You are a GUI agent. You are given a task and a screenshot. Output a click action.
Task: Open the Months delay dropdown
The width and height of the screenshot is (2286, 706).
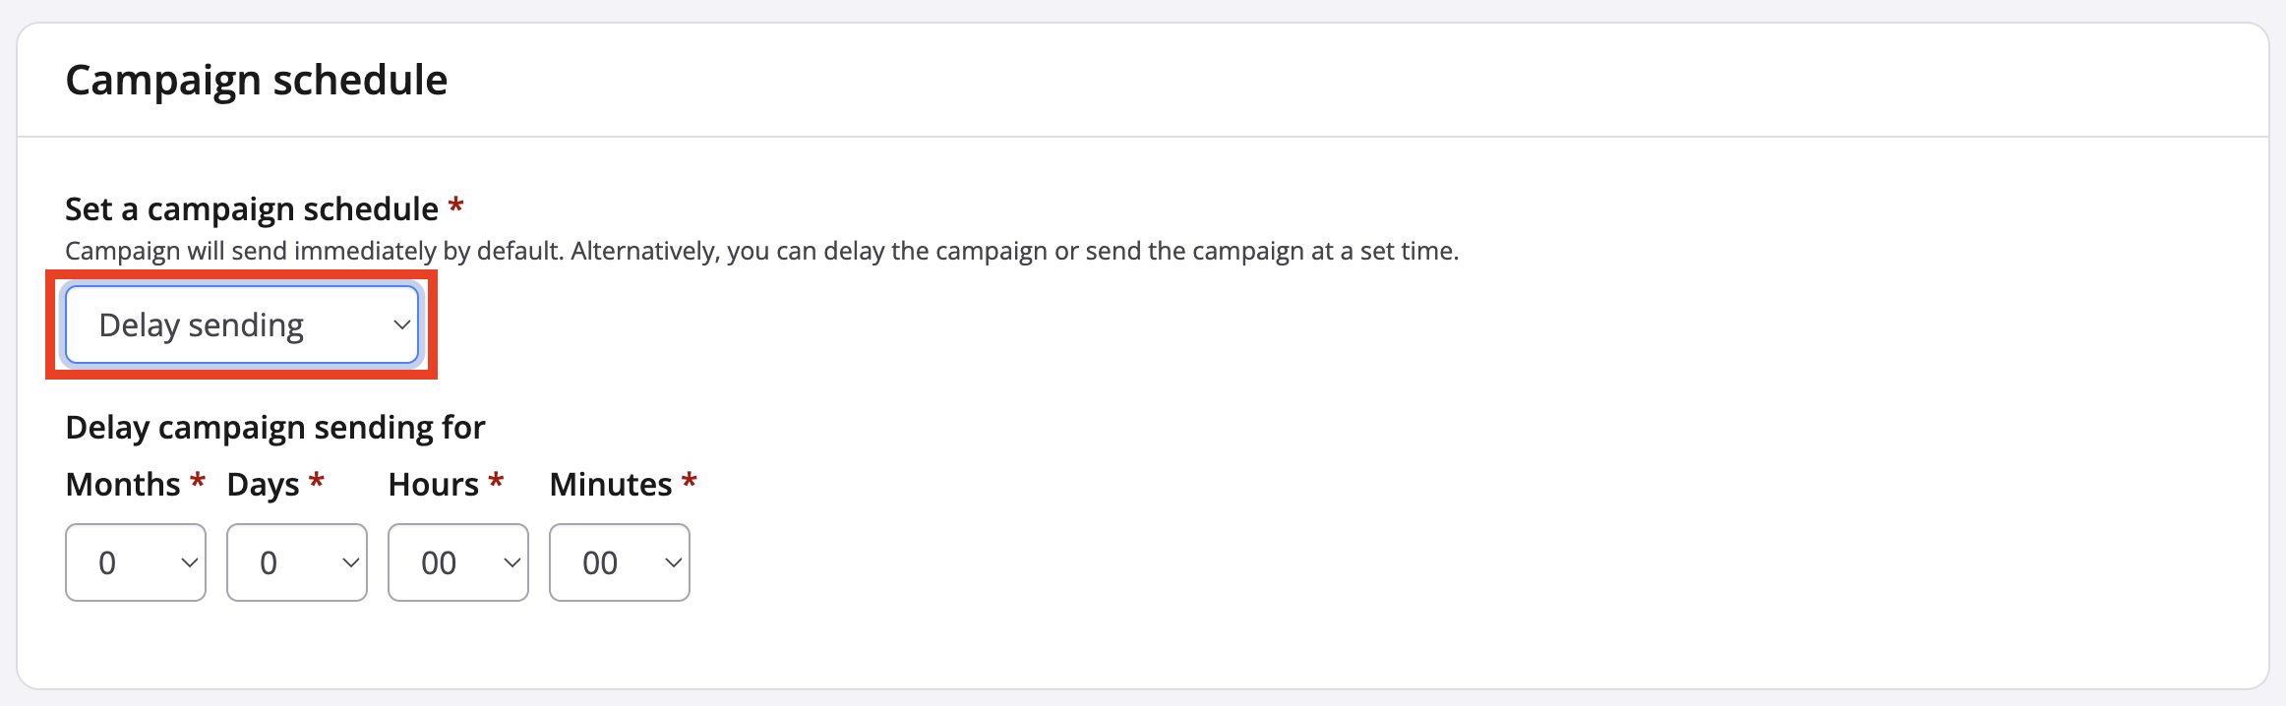135,562
